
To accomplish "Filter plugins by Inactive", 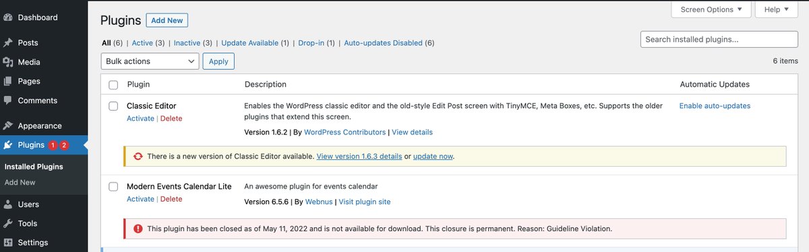I will (x=187, y=43).
